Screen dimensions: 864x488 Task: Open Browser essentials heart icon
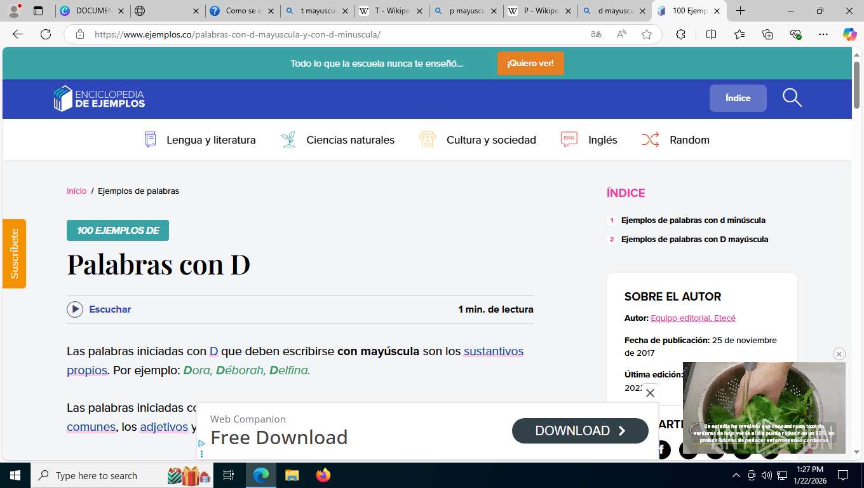tap(795, 34)
